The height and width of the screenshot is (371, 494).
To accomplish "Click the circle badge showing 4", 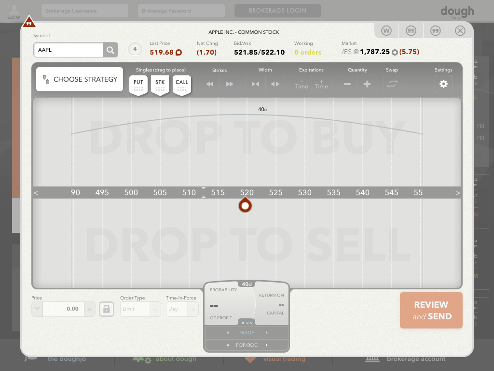I will [135, 49].
